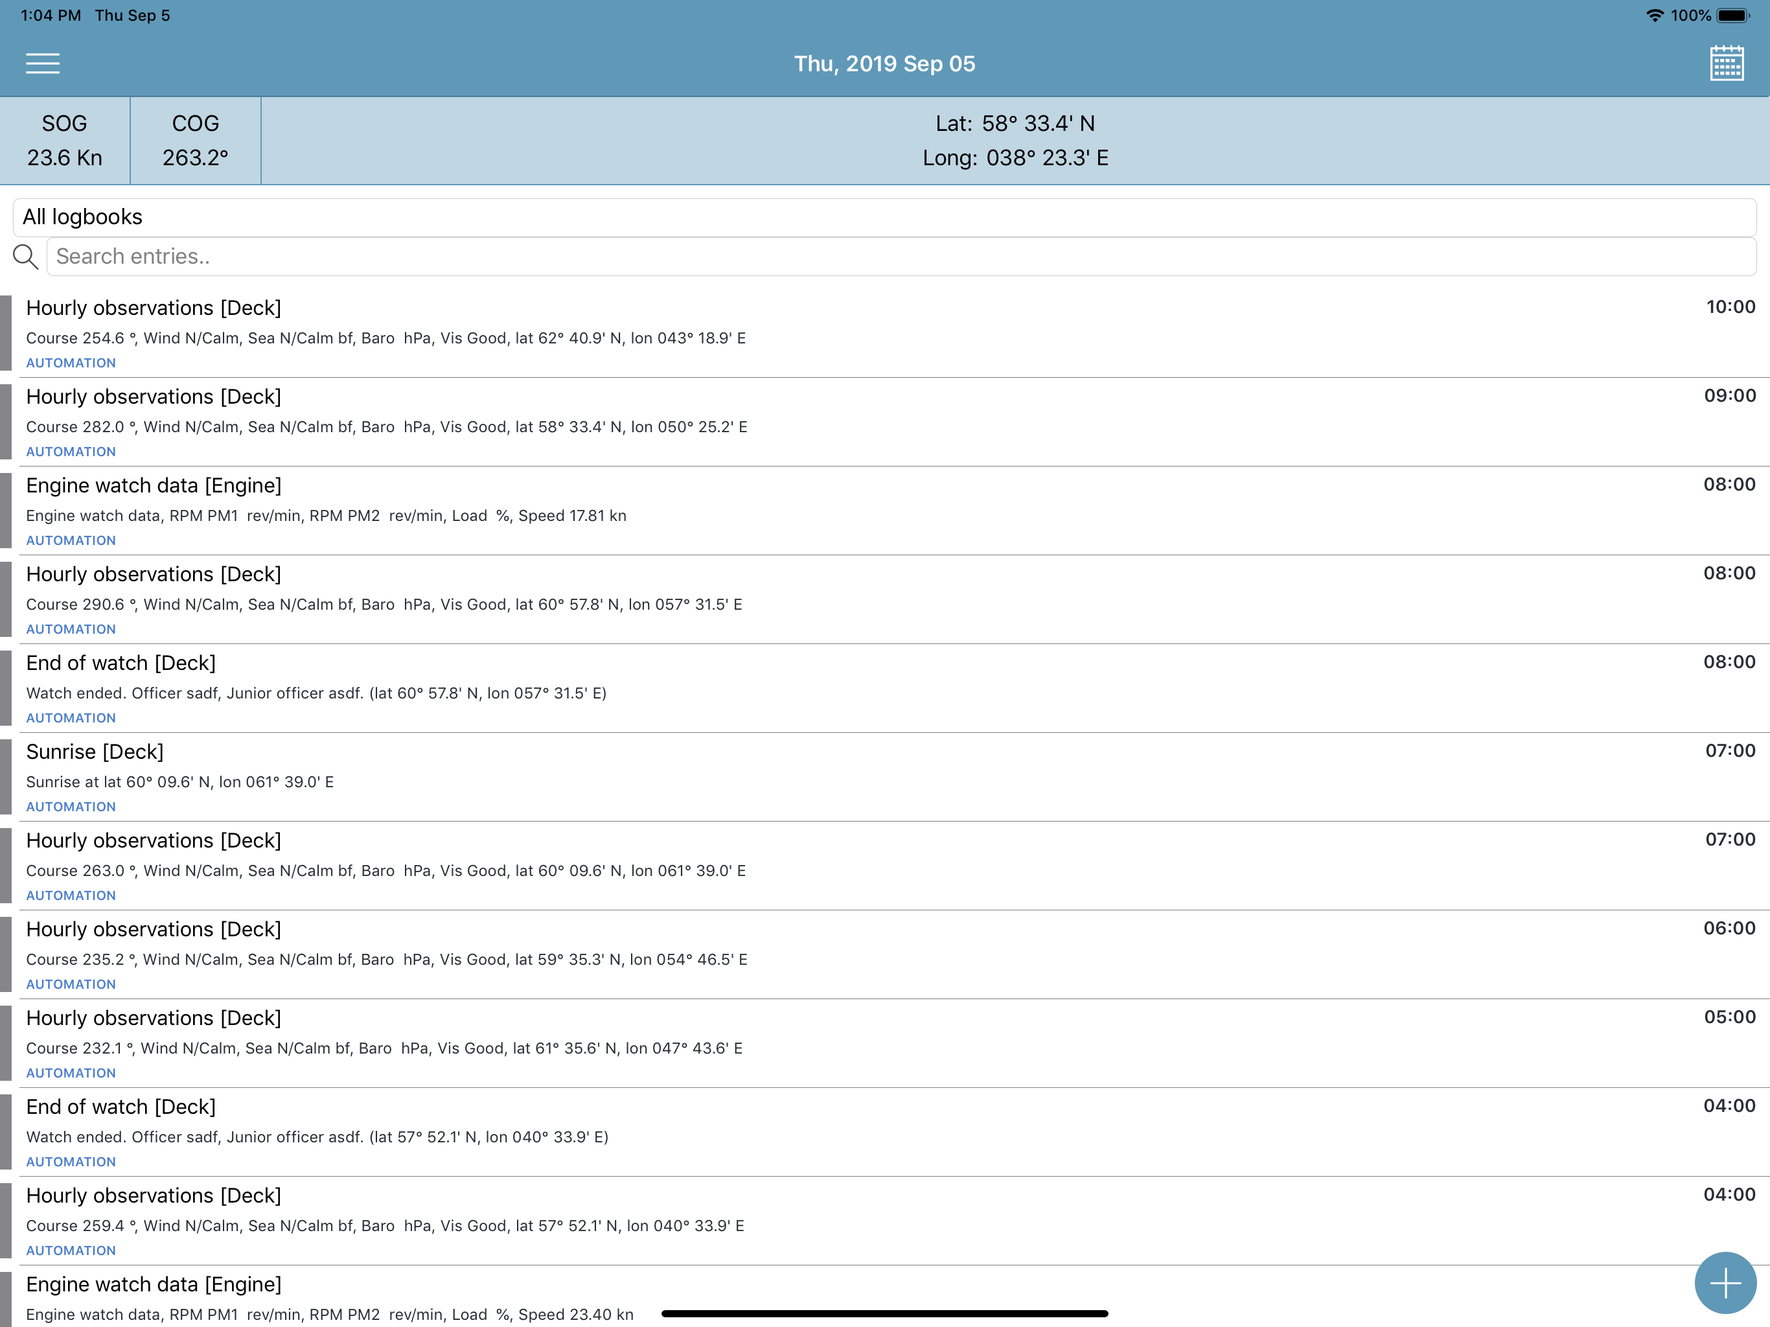This screenshot has width=1770, height=1327.
Task: Tap the Long 038° 23.3' E reading
Action: [x=1015, y=157]
